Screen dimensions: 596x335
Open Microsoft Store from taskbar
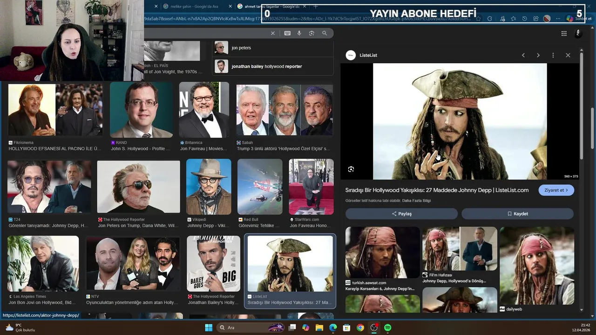coord(346,328)
